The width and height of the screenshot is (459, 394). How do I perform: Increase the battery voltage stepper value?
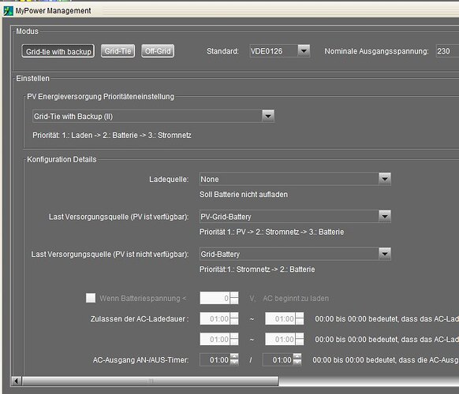[x=234, y=295]
